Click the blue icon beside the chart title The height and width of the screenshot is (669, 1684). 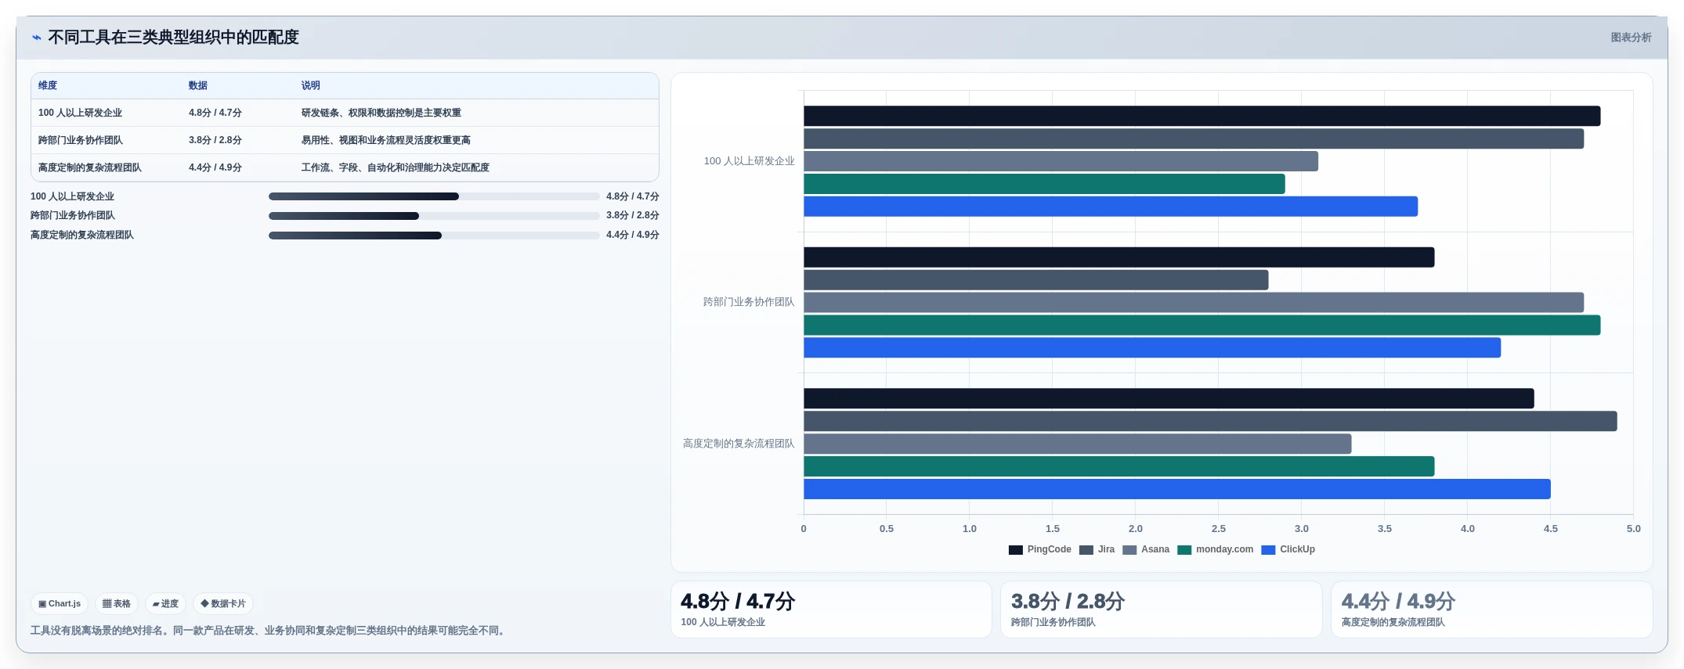click(x=36, y=38)
